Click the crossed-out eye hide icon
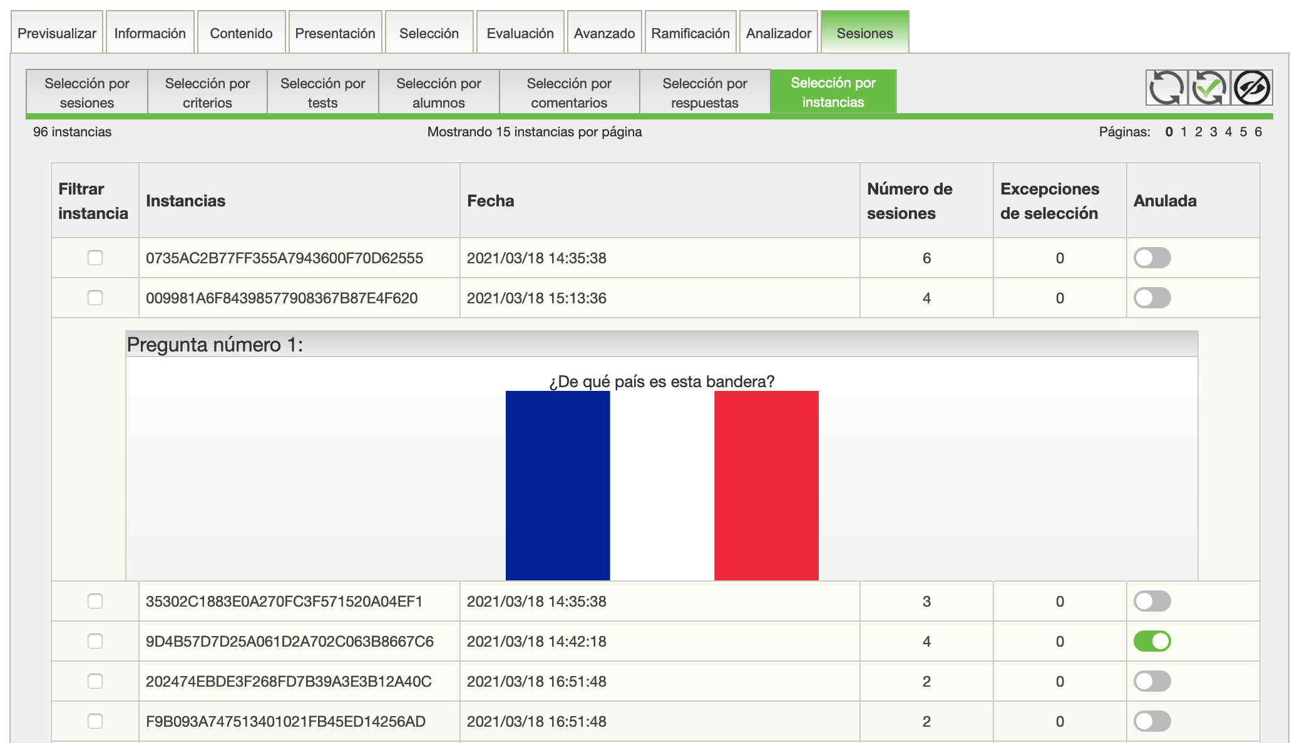Screen dimensions: 1302x743 pyautogui.click(x=1251, y=88)
